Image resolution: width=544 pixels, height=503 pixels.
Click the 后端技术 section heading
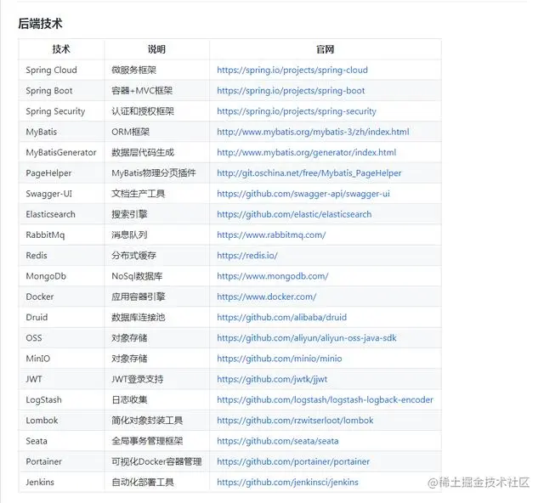(40, 24)
